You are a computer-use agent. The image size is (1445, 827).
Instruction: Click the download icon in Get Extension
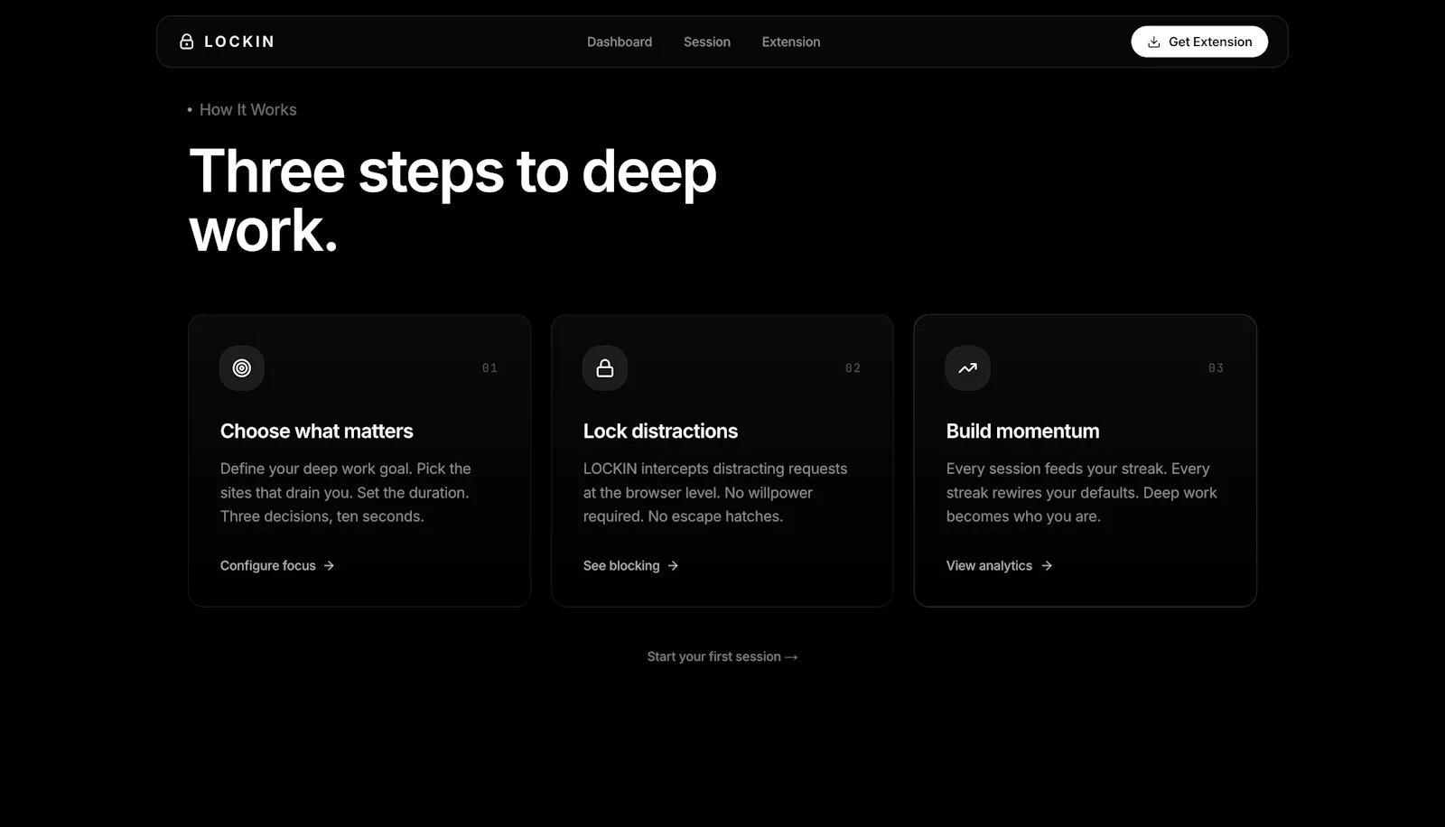click(x=1153, y=42)
